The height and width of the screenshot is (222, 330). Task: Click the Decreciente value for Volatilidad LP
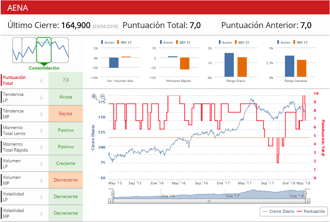click(x=65, y=197)
